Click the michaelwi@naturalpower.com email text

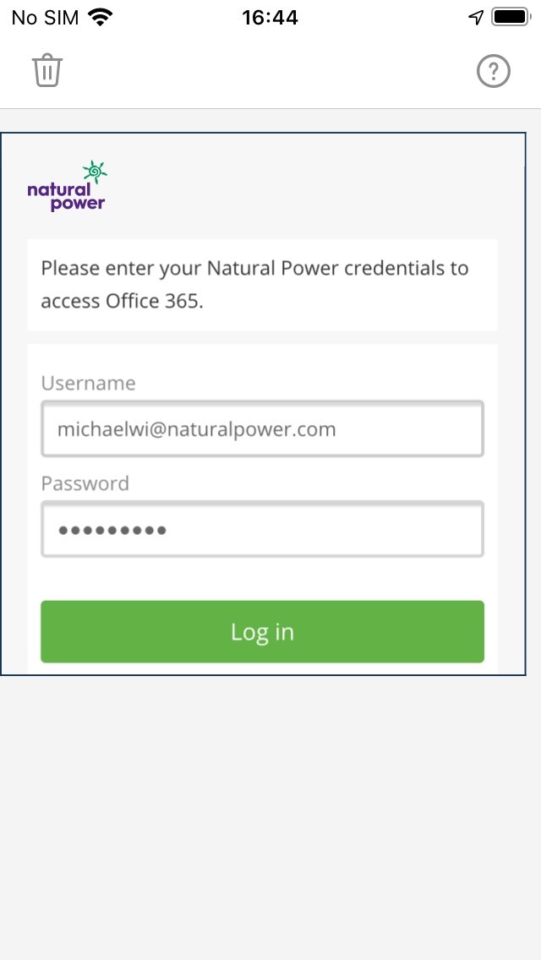[x=197, y=429]
